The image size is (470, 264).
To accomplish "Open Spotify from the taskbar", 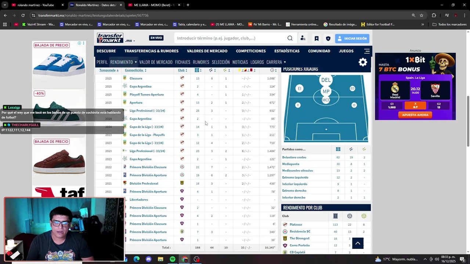I will (173, 259).
